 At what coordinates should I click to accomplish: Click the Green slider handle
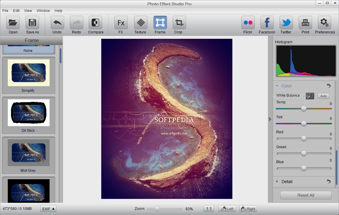304,153
